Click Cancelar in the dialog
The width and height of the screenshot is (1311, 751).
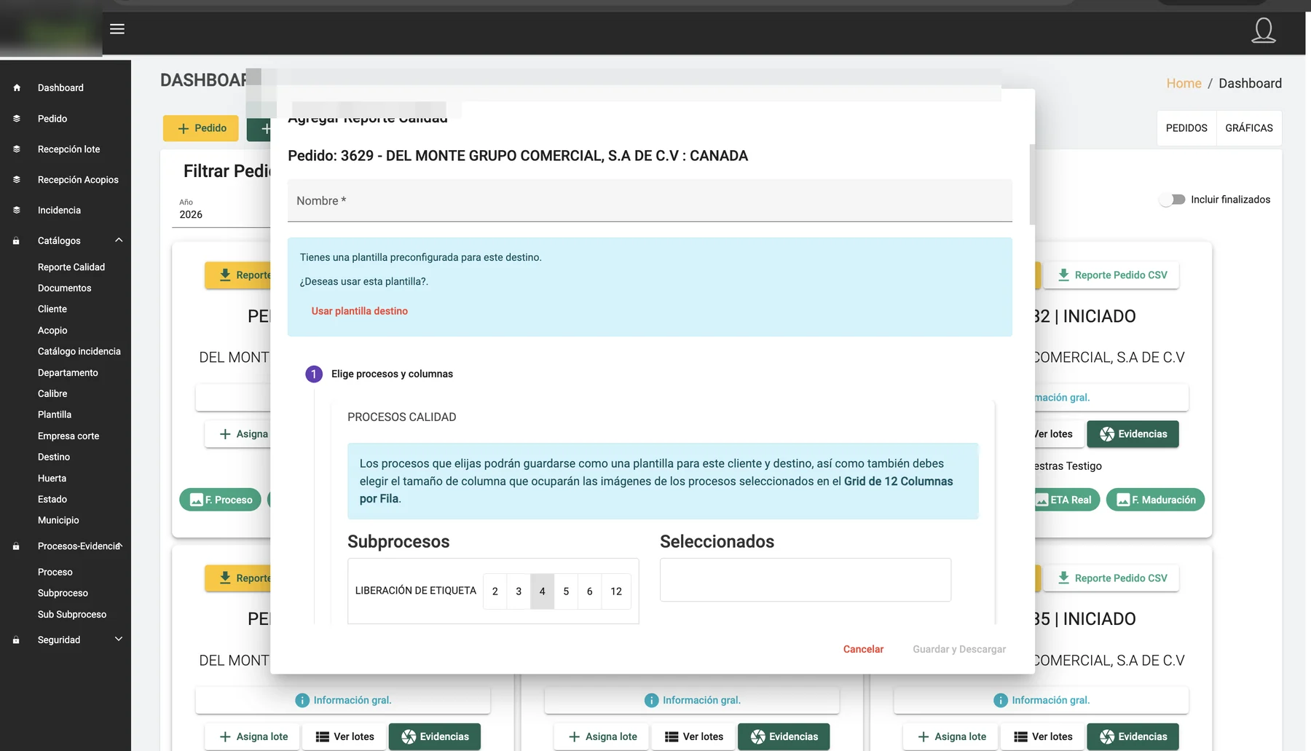863,649
